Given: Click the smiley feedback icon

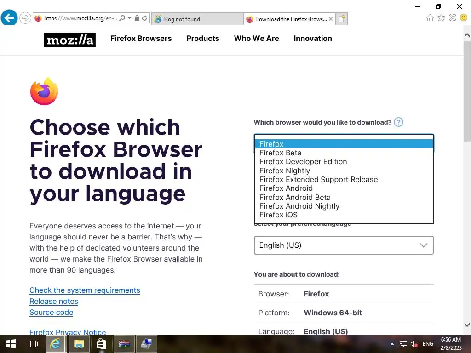Looking at the screenshot, I should (464, 18).
